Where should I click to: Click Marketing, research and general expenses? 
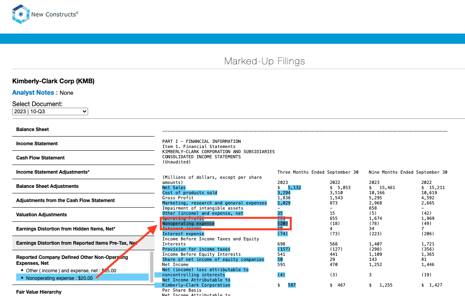[x=215, y=203]
